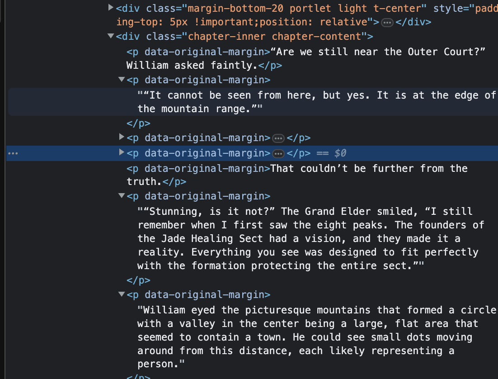Select the paragraph "Are we still near the Outer Court?"
Image resolution: width=498 pixels, height=379 pixels.
[306, 58]
